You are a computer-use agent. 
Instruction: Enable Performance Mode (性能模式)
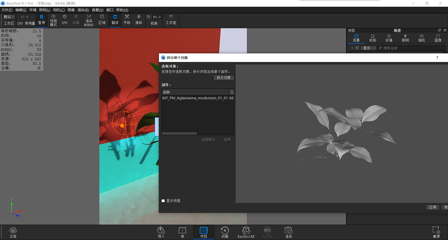click(53, 20)
